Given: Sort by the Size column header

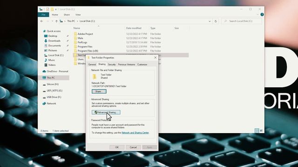Looking at the screenshot, I should coord(176,28).
